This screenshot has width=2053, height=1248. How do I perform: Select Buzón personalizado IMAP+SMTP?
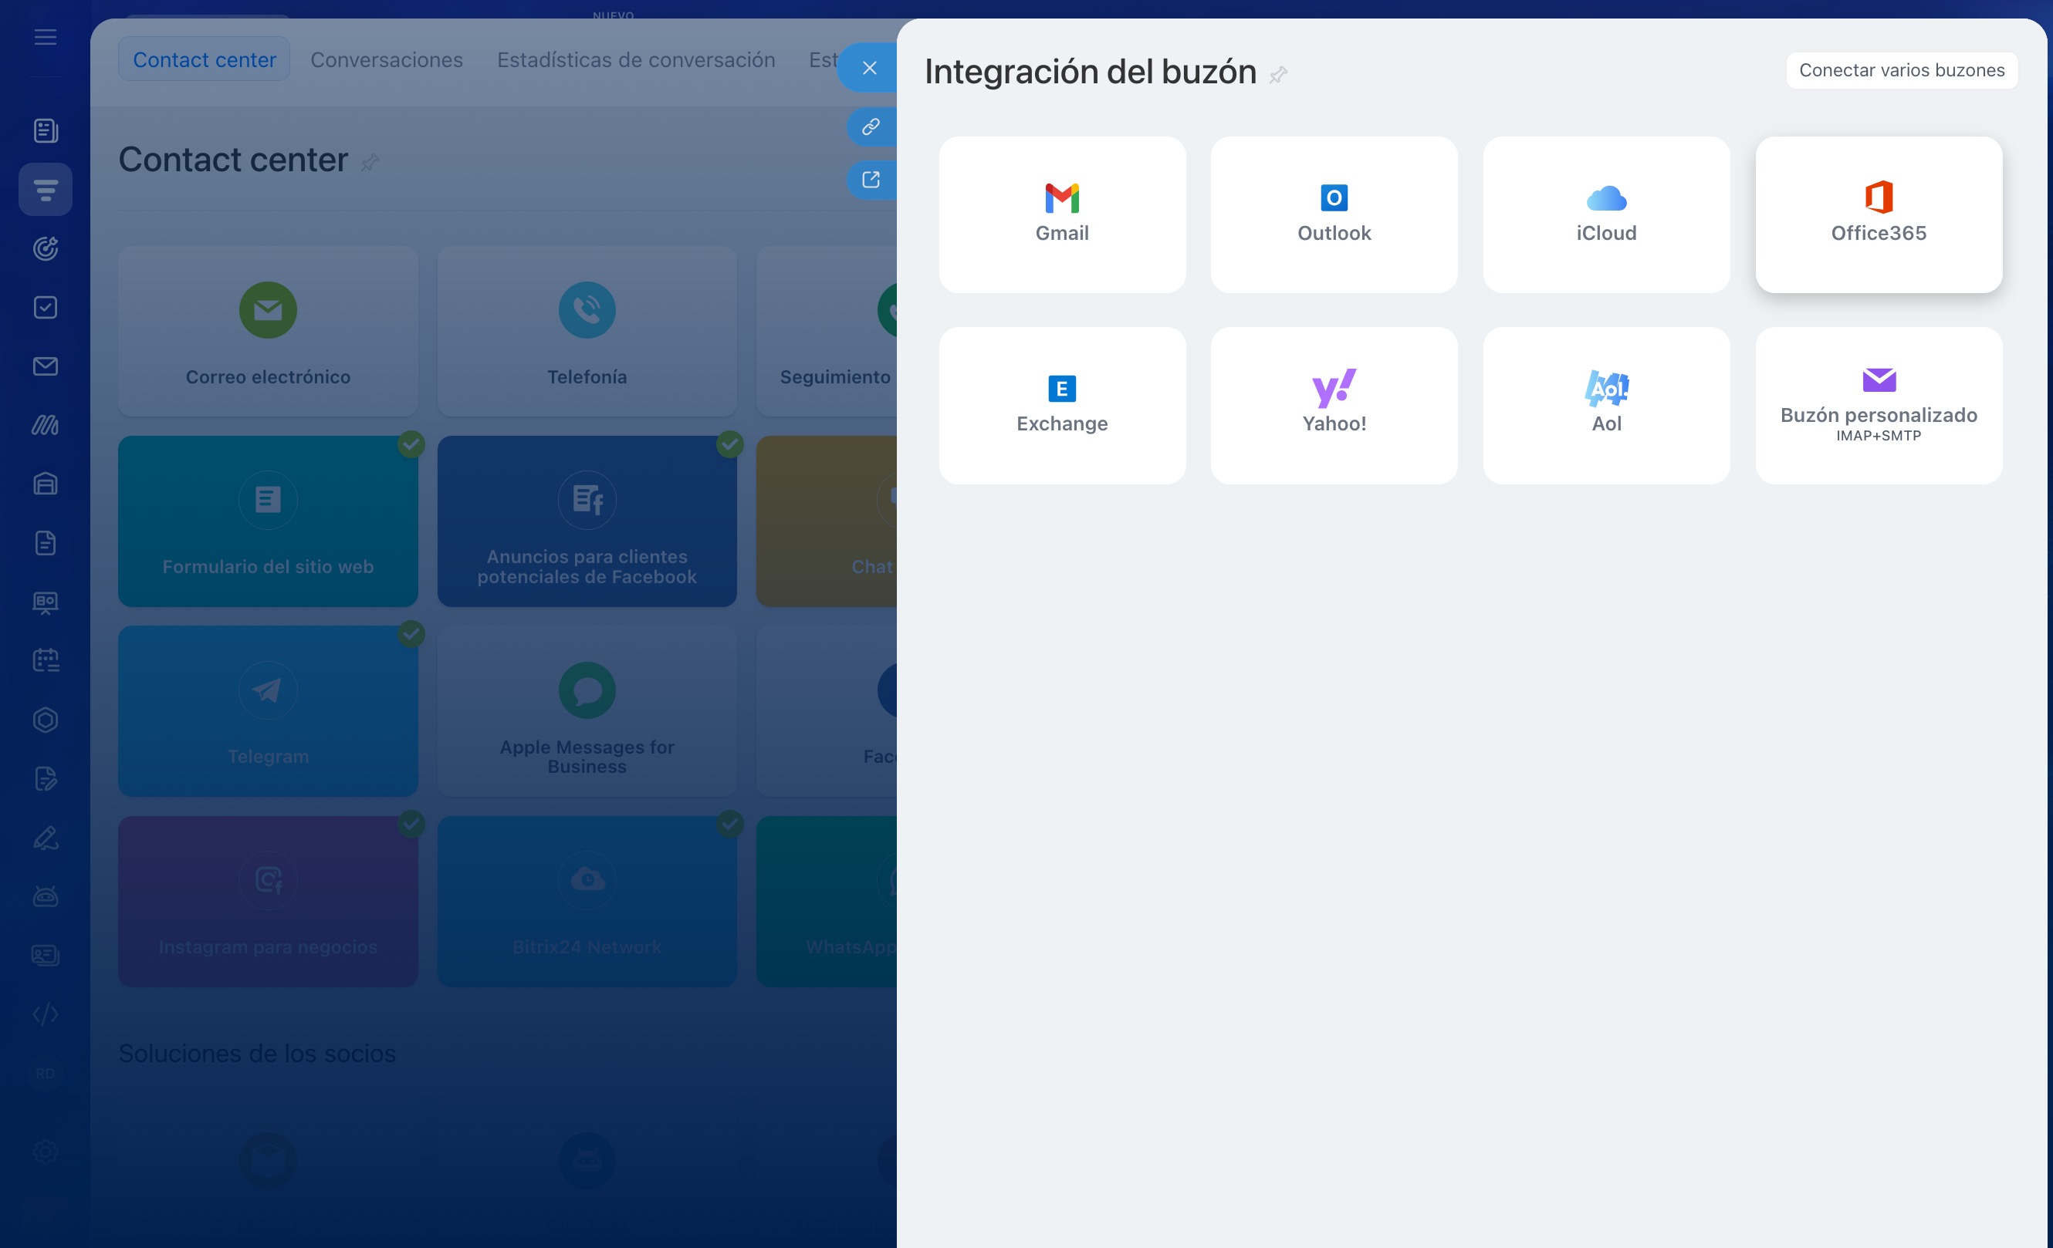tap(1878, 406)
